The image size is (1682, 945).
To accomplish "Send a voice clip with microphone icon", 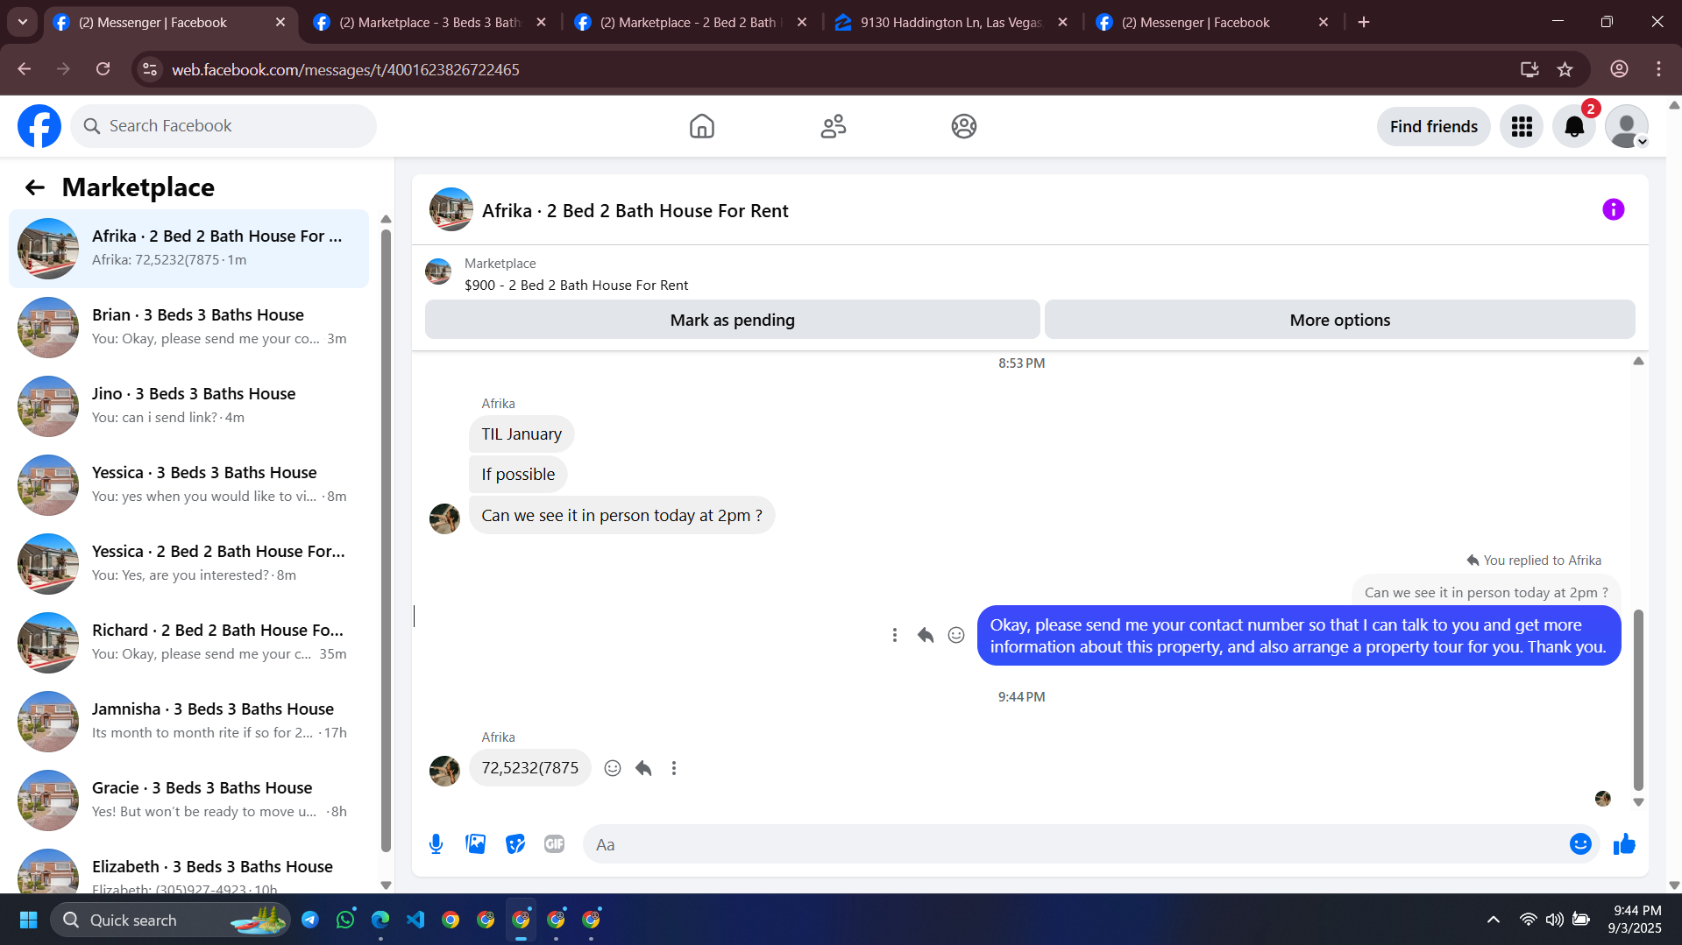I will click(x=436, y=844).
